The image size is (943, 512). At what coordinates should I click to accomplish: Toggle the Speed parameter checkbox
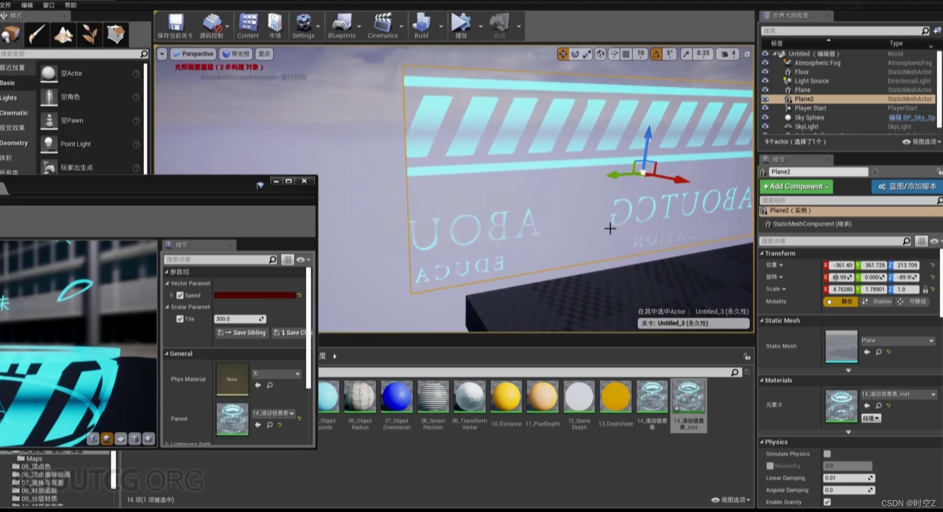point(180,295)
